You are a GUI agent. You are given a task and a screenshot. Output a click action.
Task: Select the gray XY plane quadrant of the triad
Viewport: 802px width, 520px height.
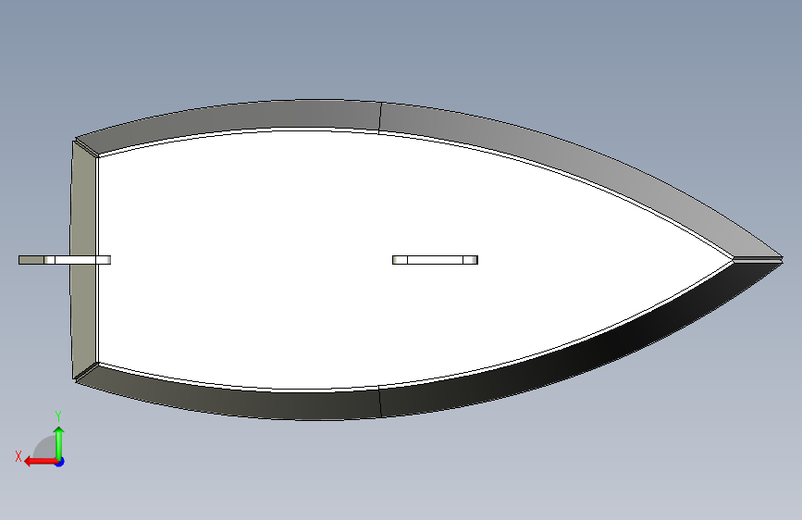point(45,447)
